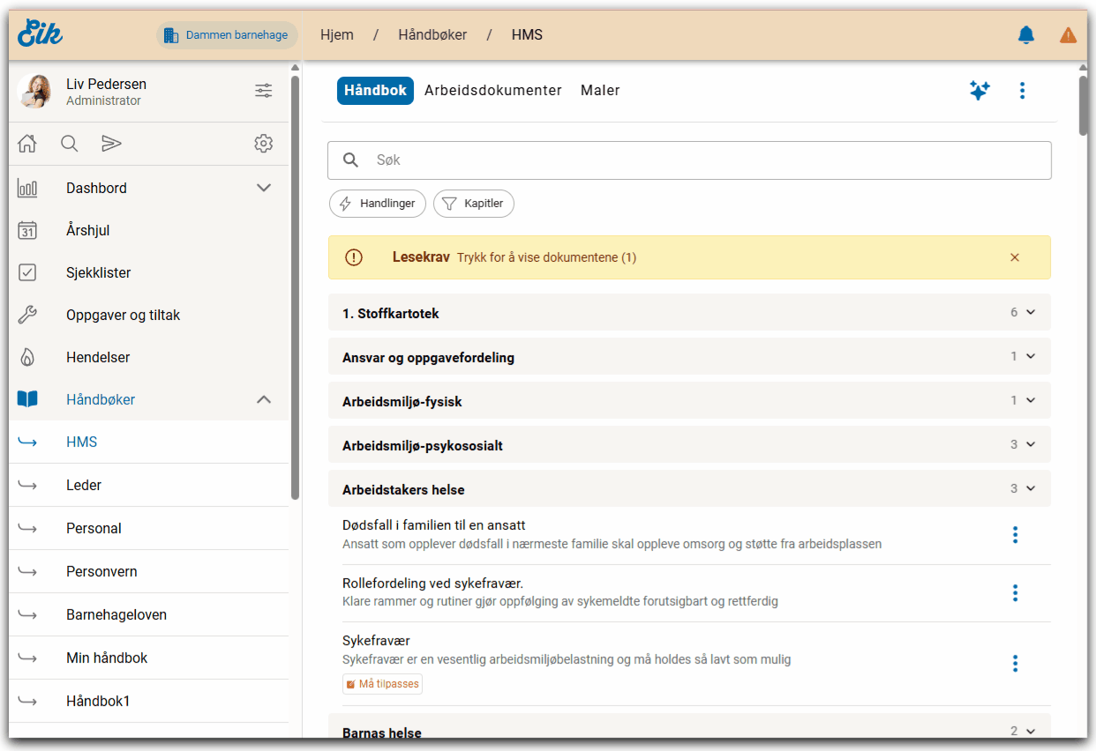Open the paper plane send icon

coord(111,144)
